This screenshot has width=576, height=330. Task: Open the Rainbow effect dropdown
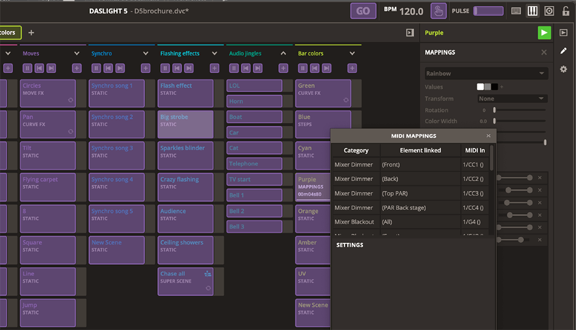pos(486,74)
